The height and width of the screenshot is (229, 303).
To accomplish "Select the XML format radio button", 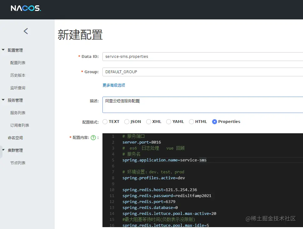I will (149, 122).
